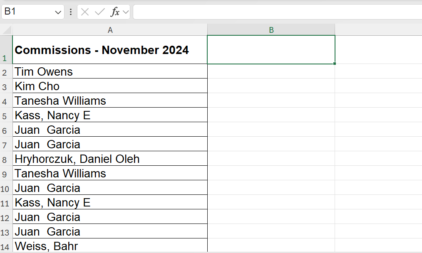
Task: Select the Commissions - November 2024 cell
Action: pos(110,50)
